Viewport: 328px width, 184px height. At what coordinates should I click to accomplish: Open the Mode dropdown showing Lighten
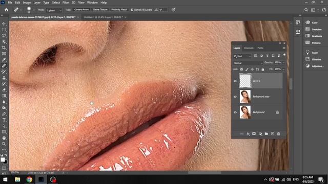(54, 10)
